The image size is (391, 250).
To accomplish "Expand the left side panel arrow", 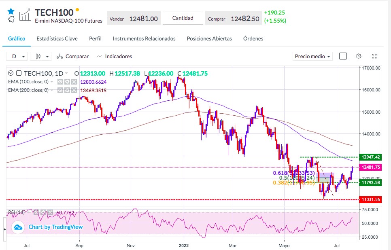I will click(4, 229).
